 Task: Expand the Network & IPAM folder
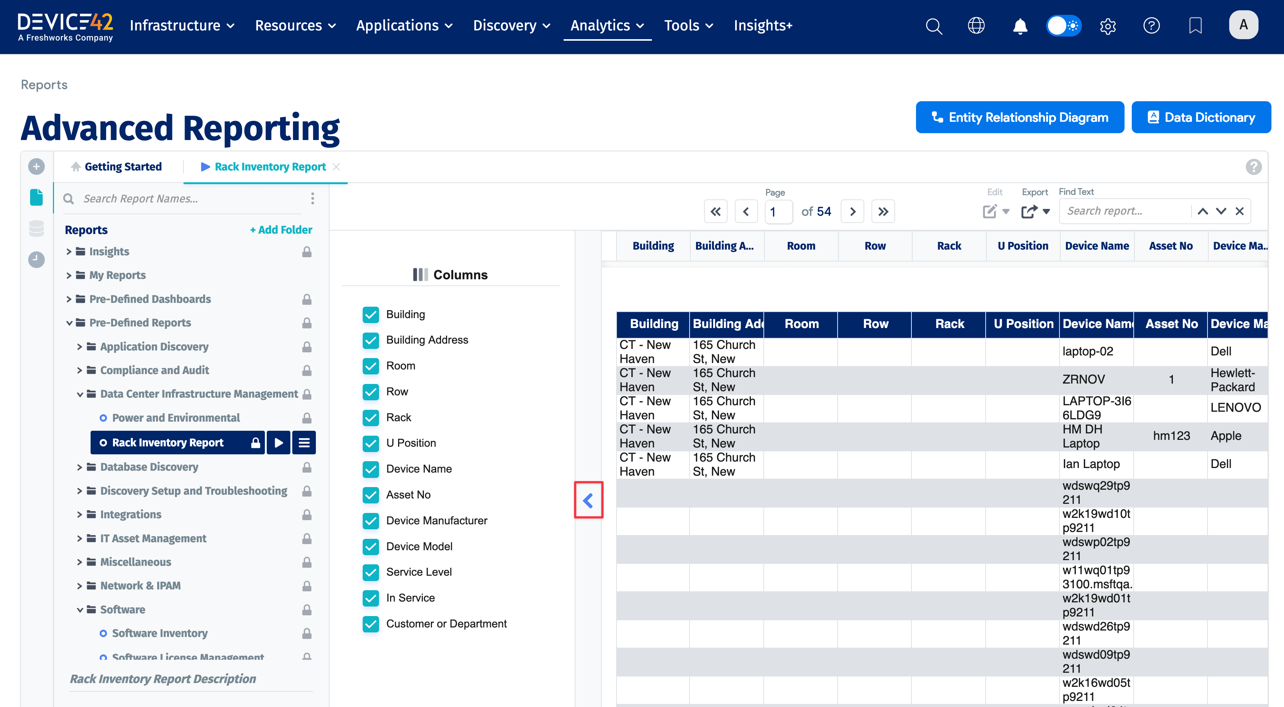[80, 586]
